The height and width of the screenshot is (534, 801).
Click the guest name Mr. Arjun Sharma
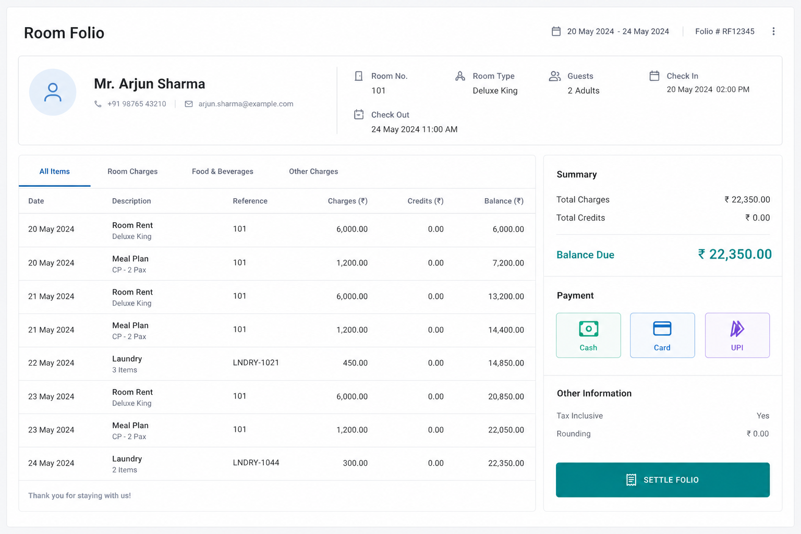(x=150, y=84)
